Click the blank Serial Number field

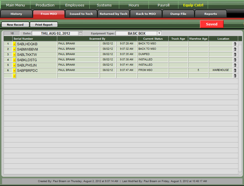[36, 76]
